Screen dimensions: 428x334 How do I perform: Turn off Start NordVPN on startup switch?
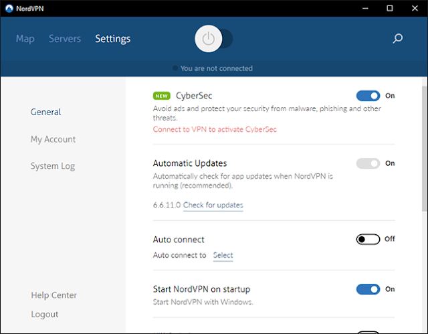[x=368, y=289]
